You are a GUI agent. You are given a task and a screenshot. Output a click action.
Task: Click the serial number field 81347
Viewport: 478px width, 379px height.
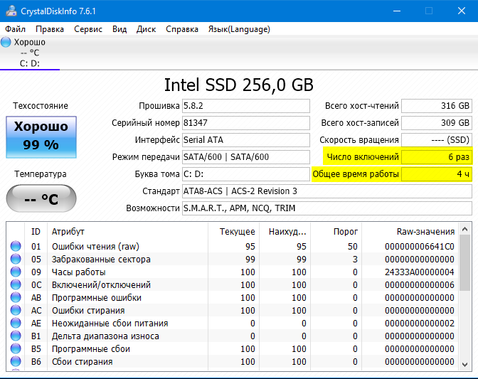pos(246,123)
